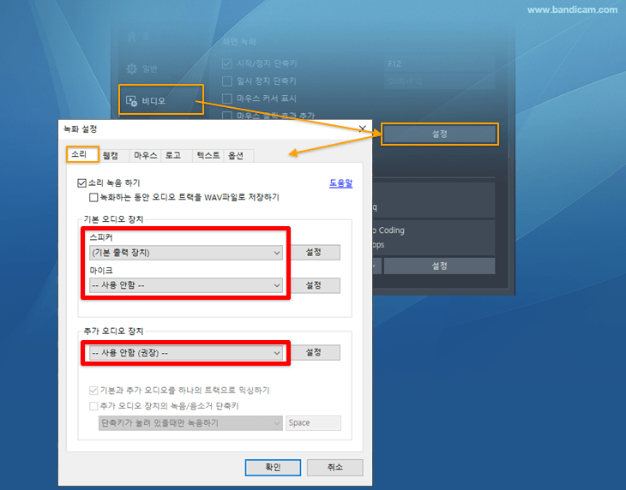
Task: Click highlighted 설정 button in Bandicam window
Action: (440, 134)
